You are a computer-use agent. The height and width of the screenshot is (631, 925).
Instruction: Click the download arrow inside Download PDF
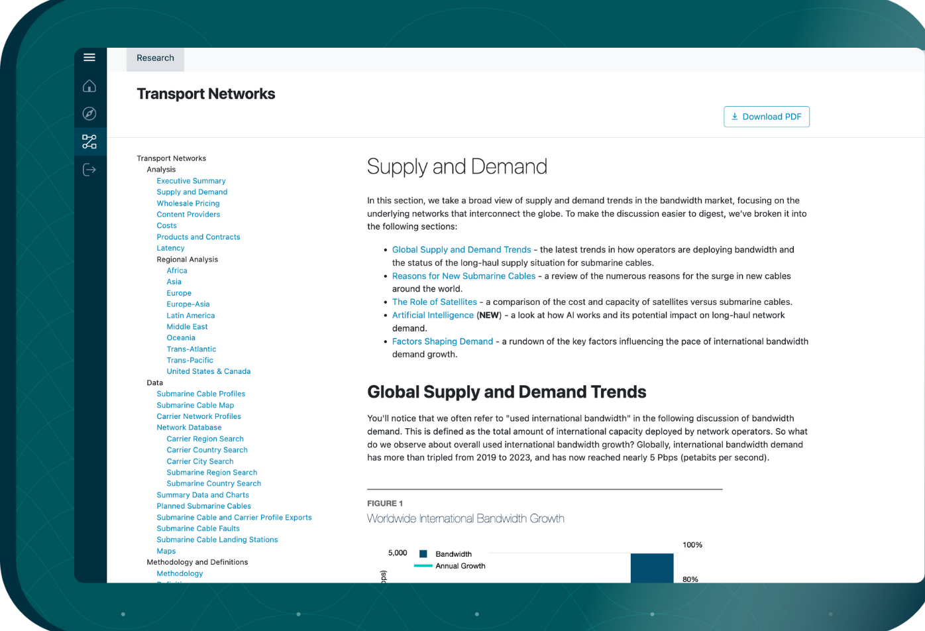pyautogui.click(x=734, y=116)
